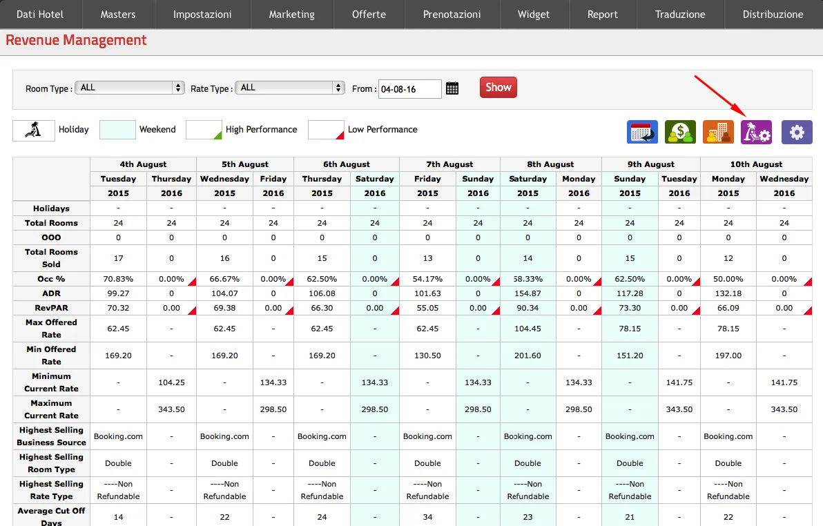Select the ADR value 154.87
The height and width of the screenshot is (526, 823).
click(x=528, y=293)
